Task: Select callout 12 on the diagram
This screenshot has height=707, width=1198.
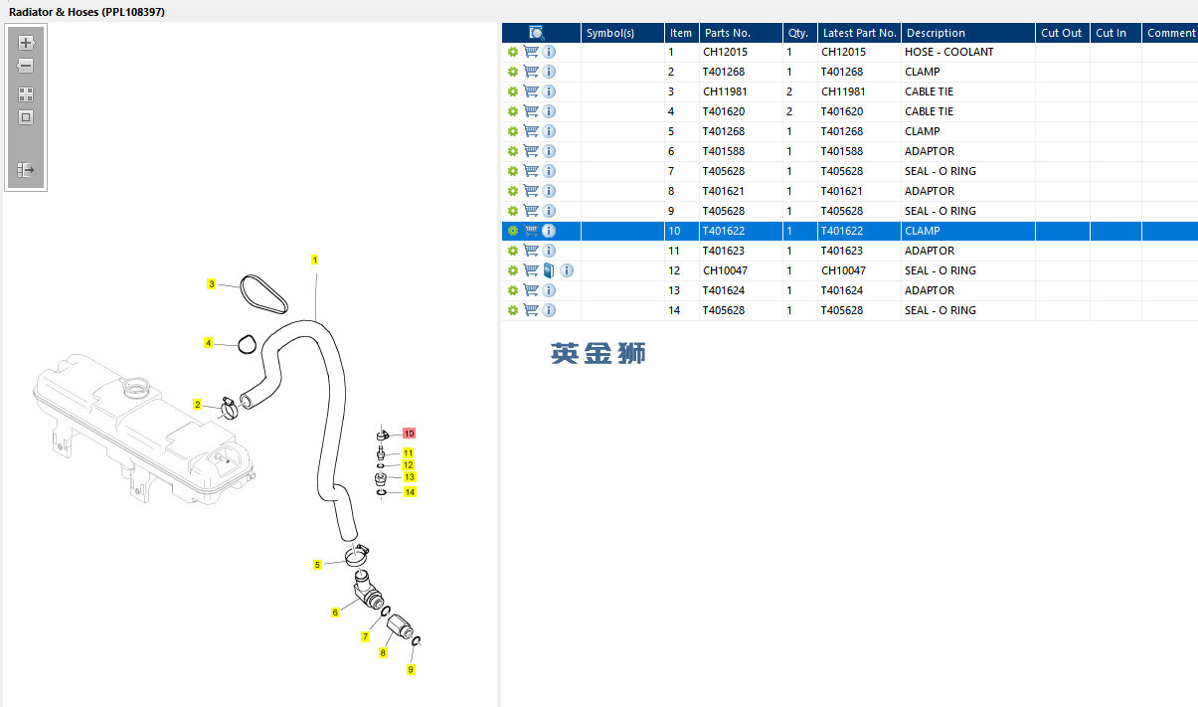Action: 409,464
